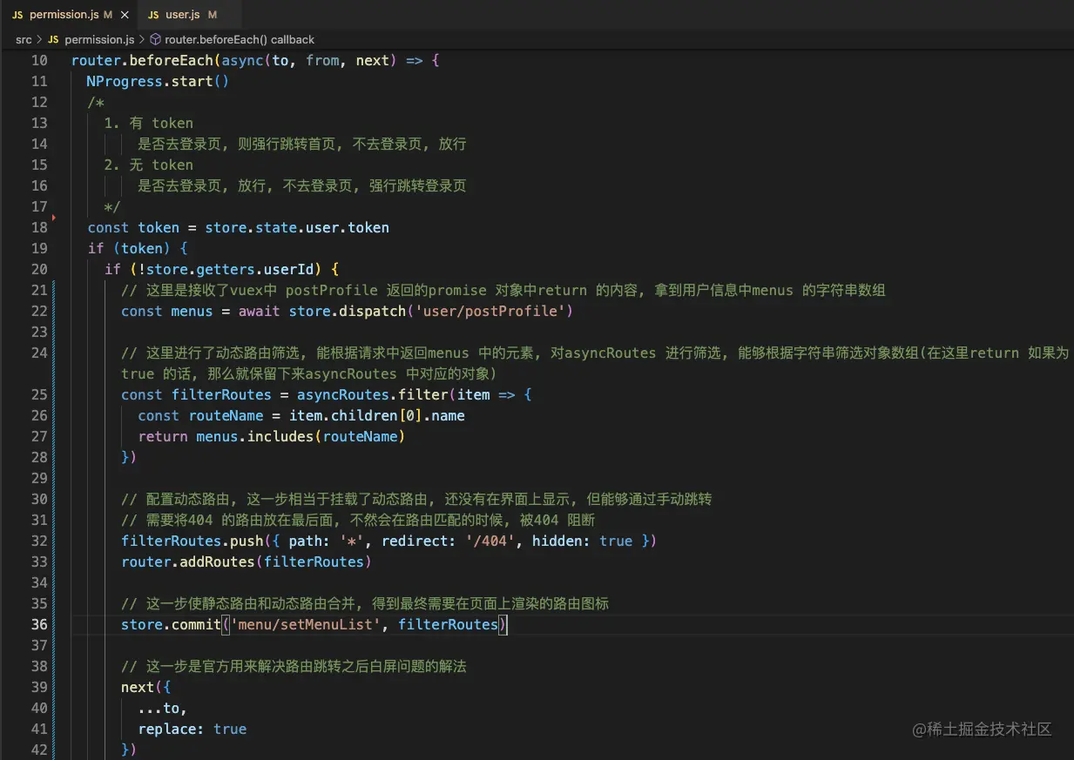Viewport: 1074px width, 760px height.
Task: Click 'menus.includes(routeName)' on line 27
Action: (x=301, y=436)
